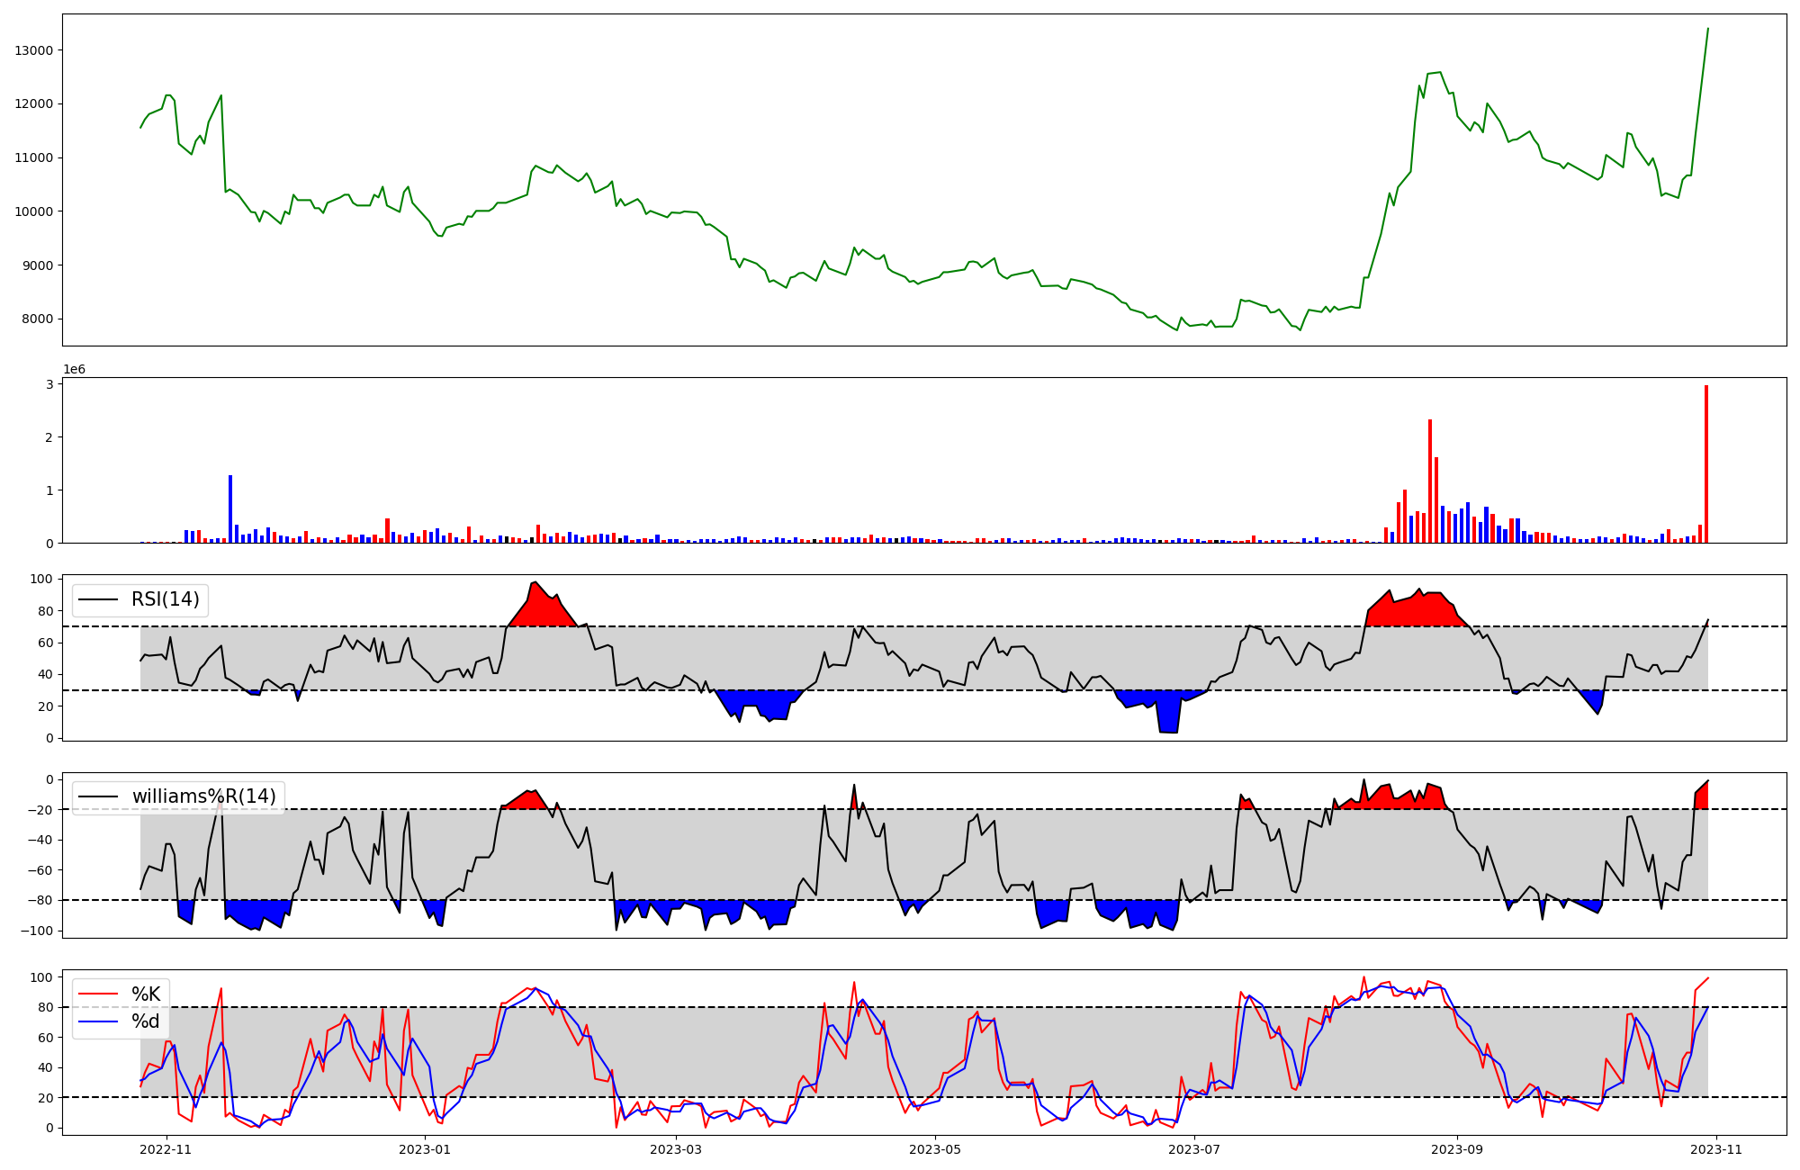Click the 8000 price axis label

(38, 319)
